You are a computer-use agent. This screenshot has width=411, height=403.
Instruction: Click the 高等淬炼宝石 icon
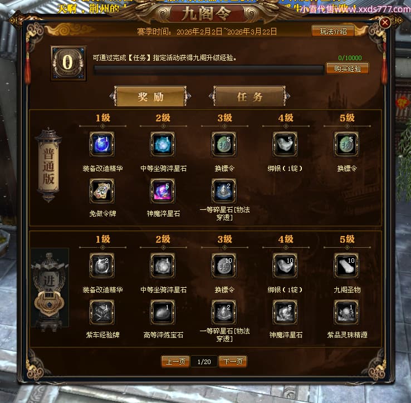point(163,312)
